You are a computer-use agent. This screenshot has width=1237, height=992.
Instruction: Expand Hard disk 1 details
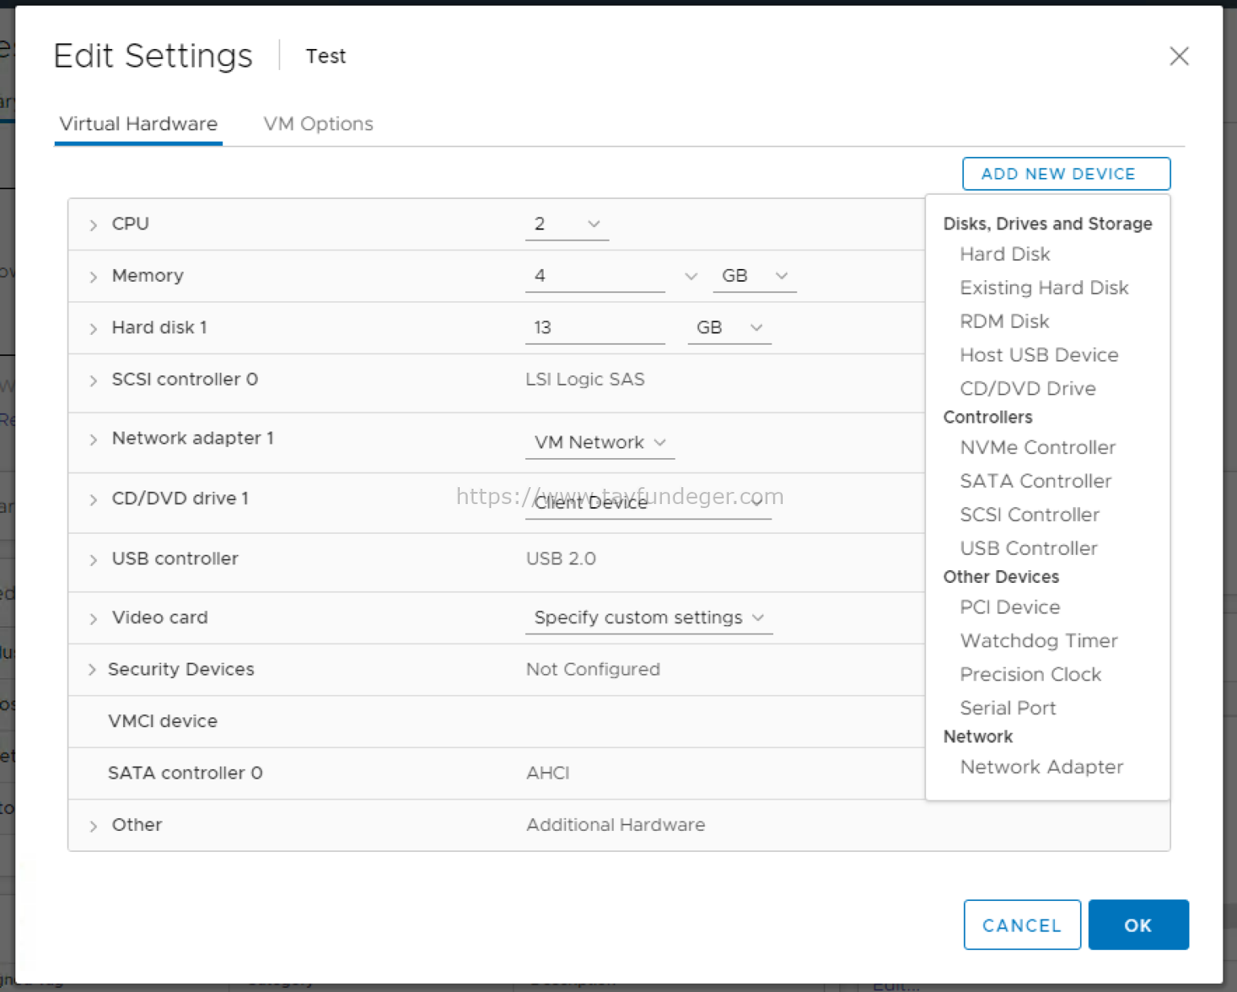93,328
